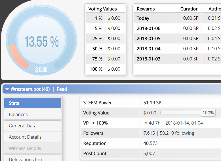This screenshot has width=221, height=161.
Task: Click the Curation column header
Action: (x=190, y=9)
